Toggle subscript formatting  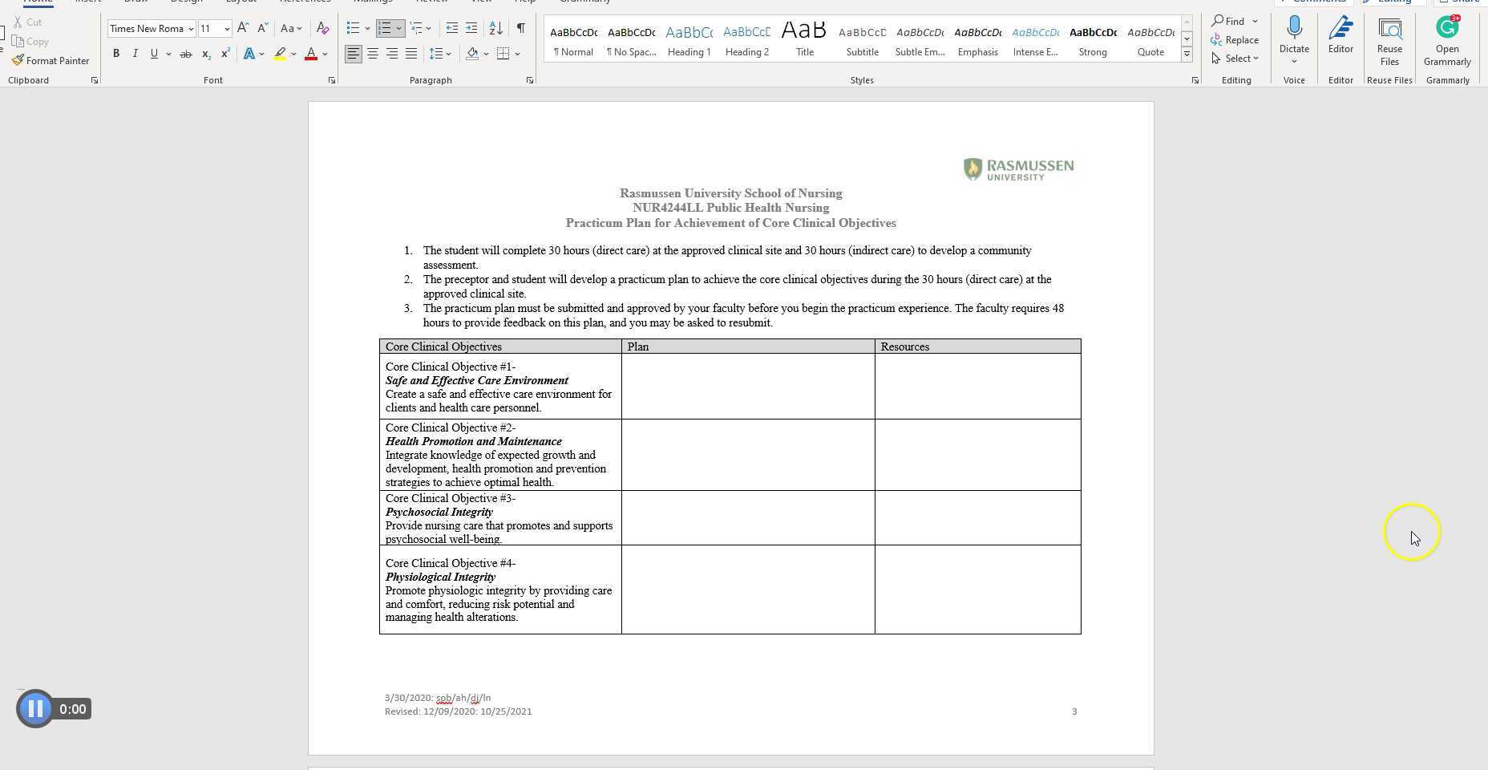[x=206, y=54]
